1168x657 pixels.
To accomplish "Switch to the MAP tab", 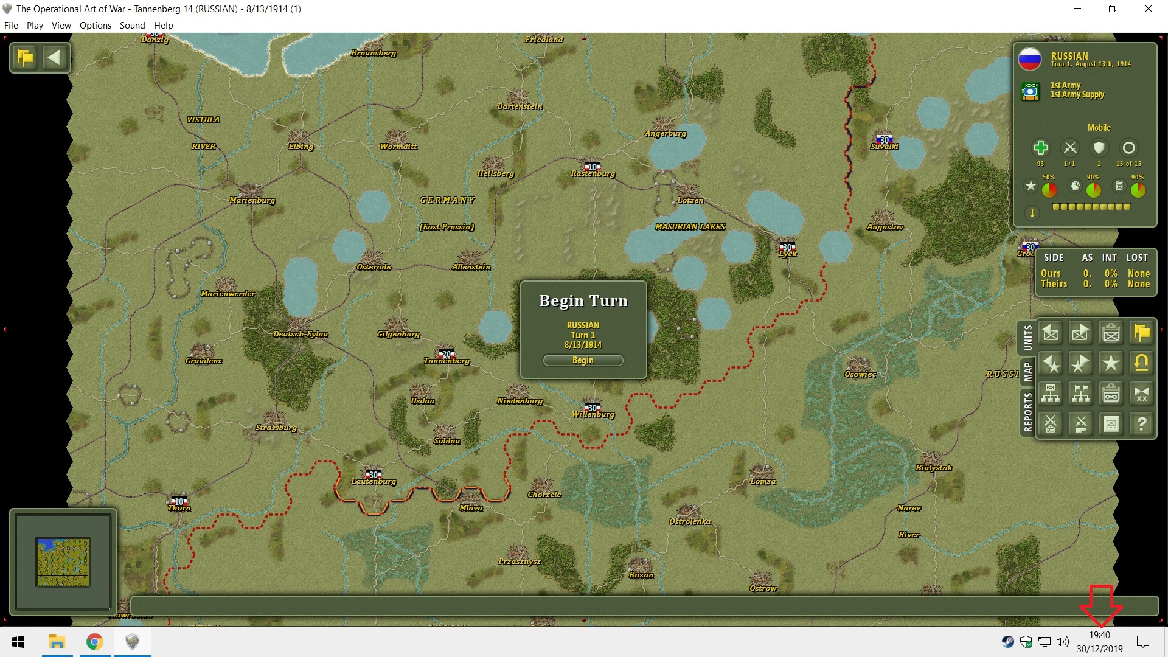I will 1027,371.
